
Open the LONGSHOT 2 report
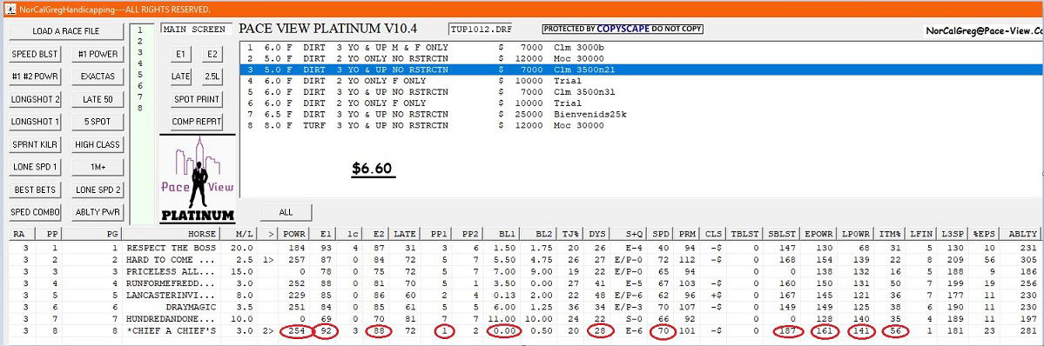36,99
